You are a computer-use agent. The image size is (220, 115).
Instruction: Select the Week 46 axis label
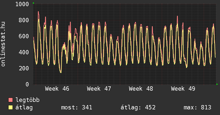[x=57, y=89]
